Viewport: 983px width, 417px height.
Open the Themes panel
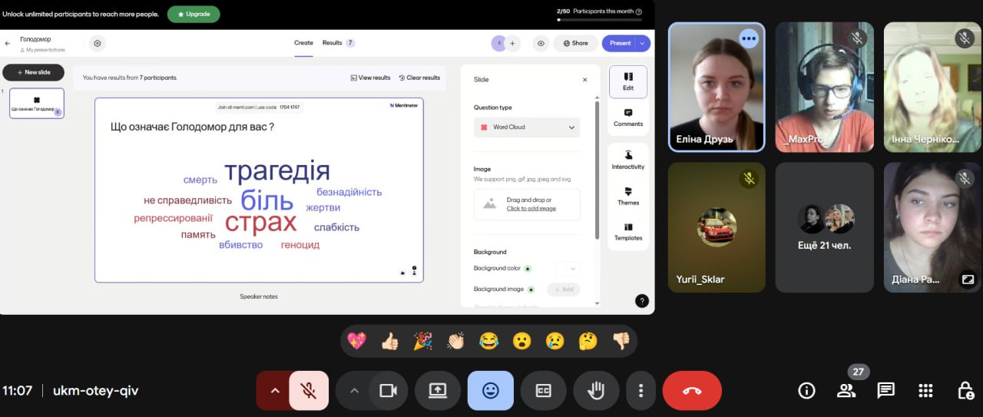(x=628, y=196)
